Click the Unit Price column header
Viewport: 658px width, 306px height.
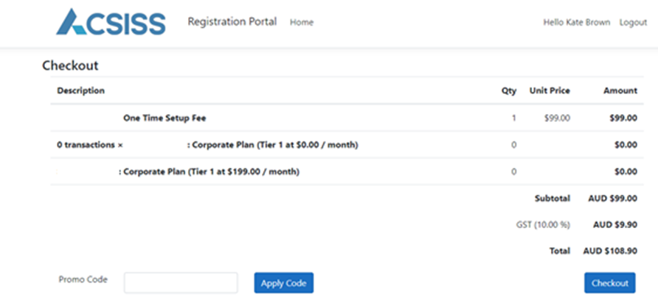[x=549, y=90]
